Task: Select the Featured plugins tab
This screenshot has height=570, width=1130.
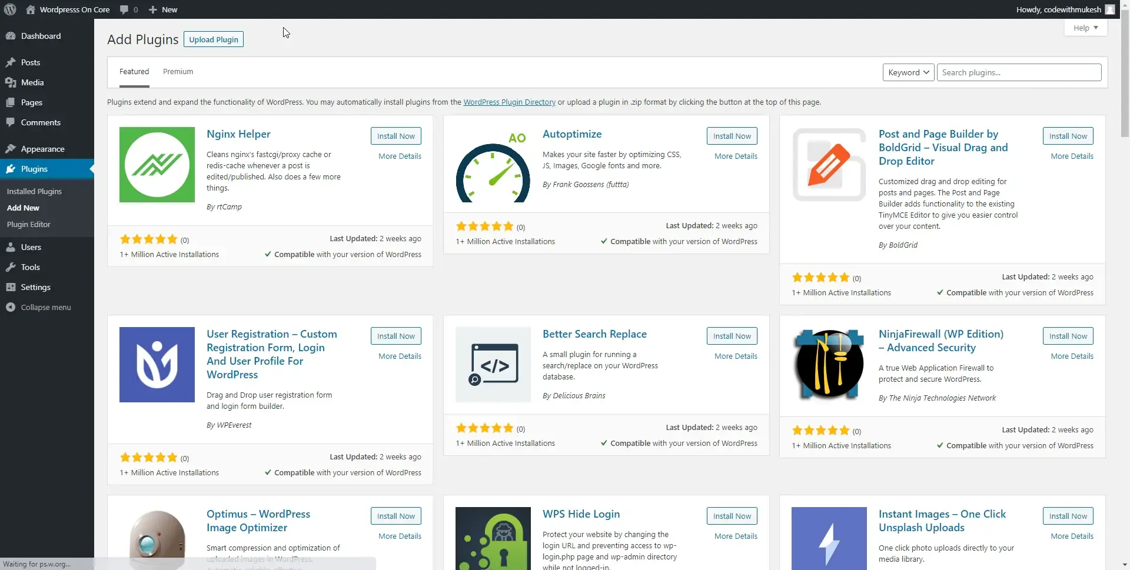Action: tap(134, 71)
